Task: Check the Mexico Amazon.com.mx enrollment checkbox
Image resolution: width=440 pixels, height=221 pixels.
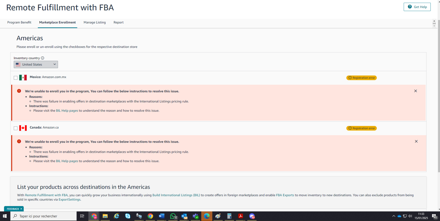Action: pos(16,78)
